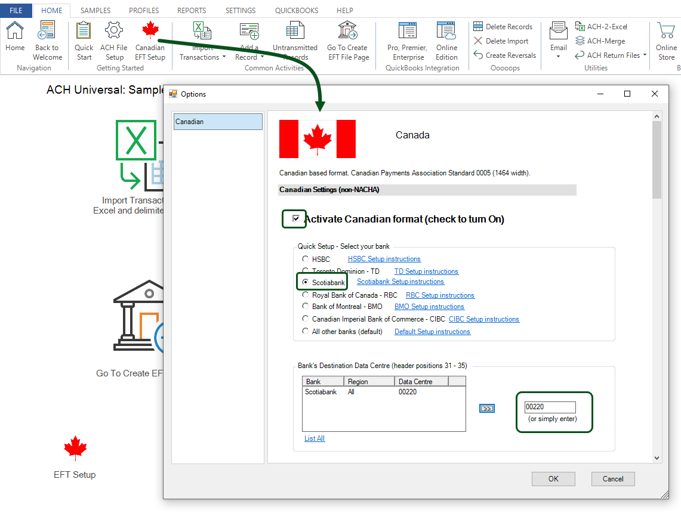Image resolution: width=681 pixels, height=513 pixels.
Task: Switch to the REPORTS ribbon tab
Action: click(x=192, y=11)
